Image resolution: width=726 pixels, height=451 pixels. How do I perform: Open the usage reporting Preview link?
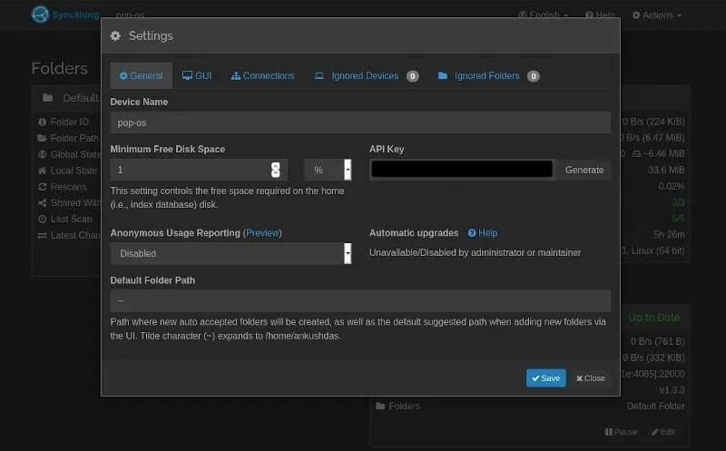tap(262, 233)
